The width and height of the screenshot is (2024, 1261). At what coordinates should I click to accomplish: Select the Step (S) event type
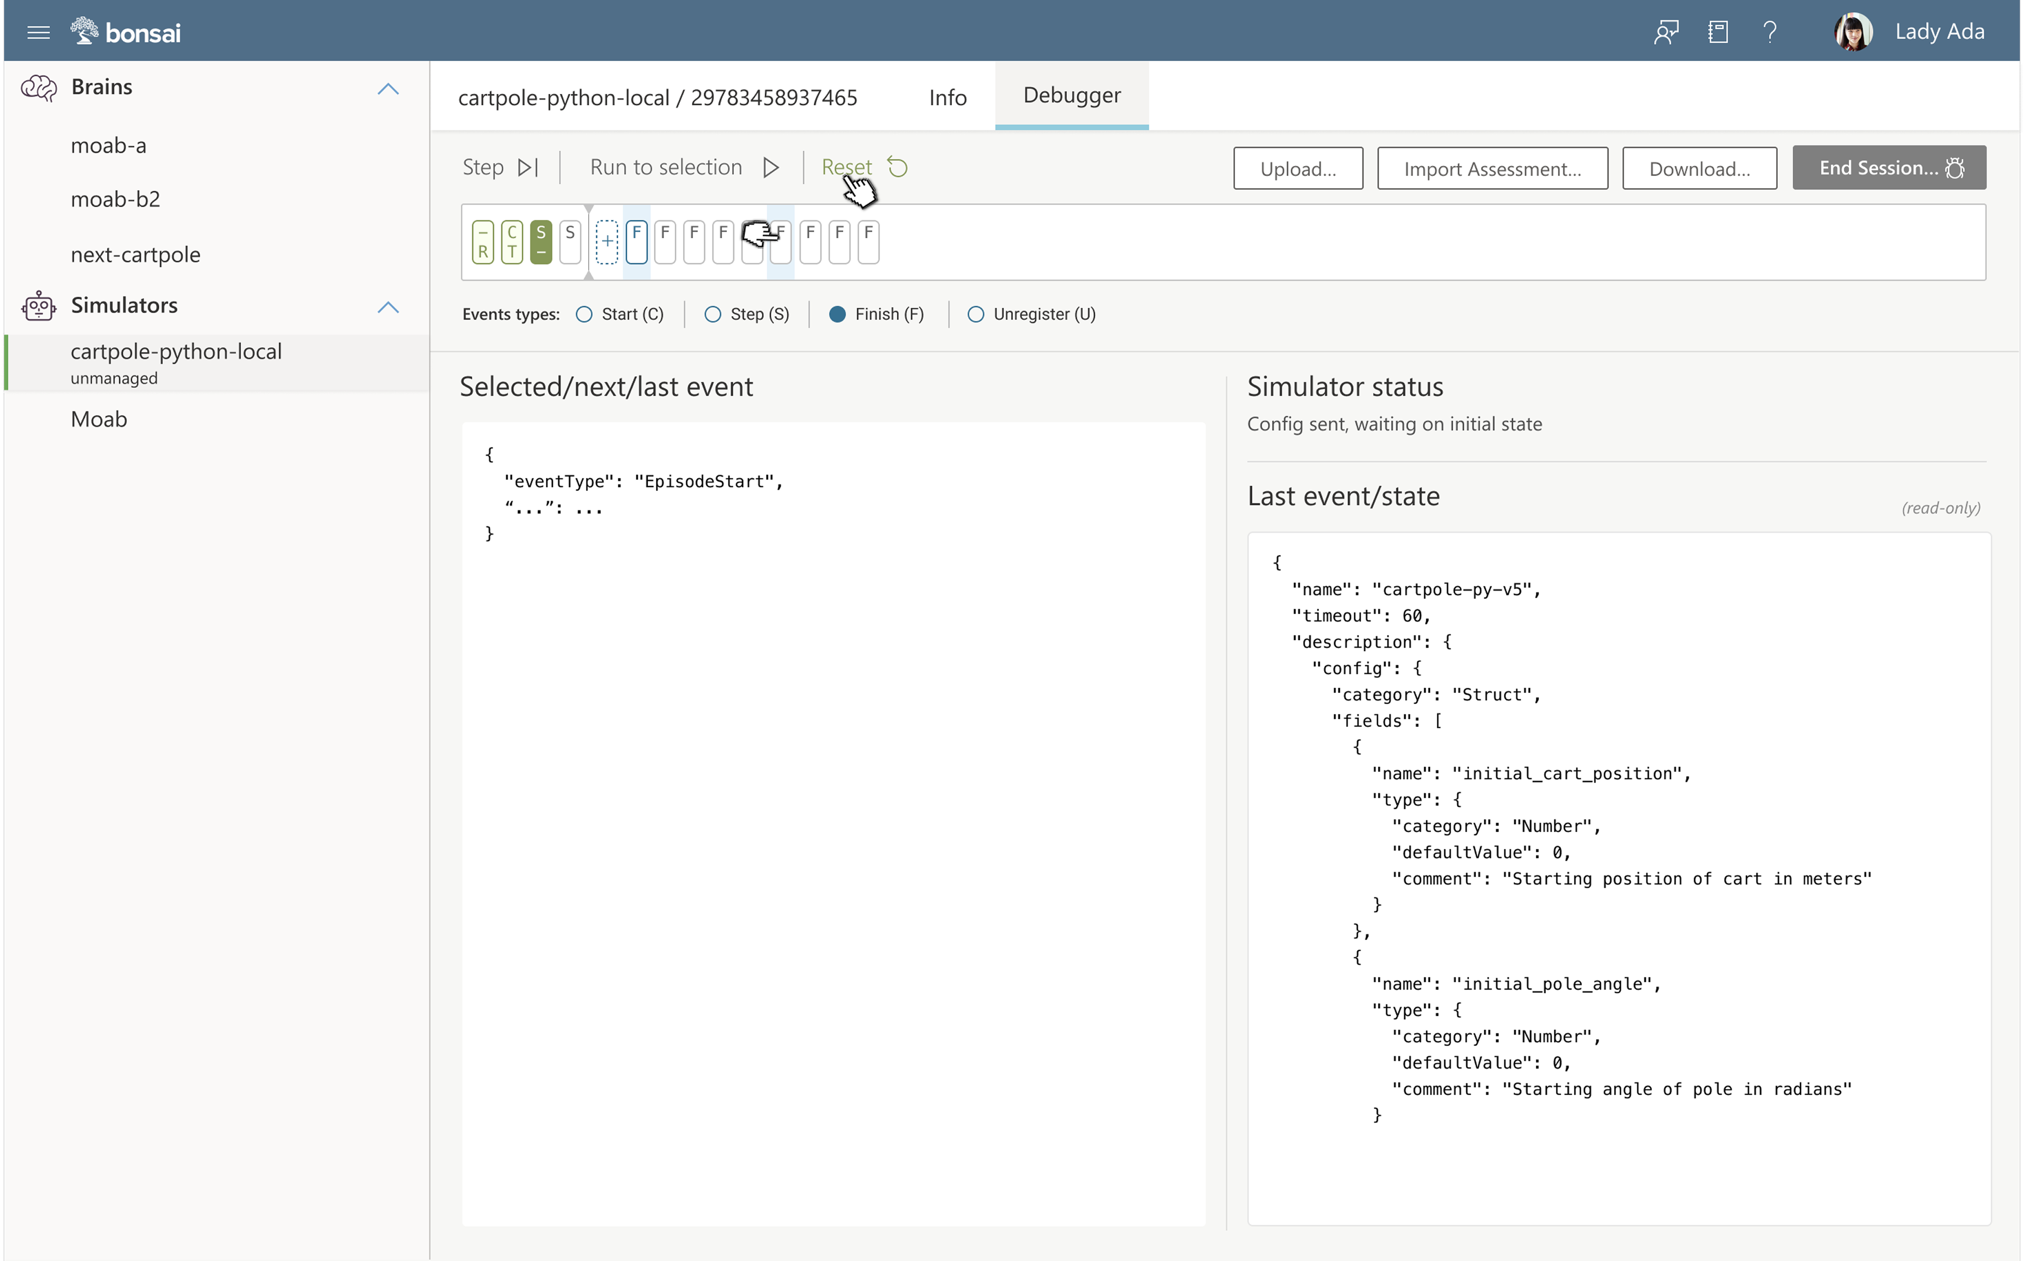click(712, 315)
